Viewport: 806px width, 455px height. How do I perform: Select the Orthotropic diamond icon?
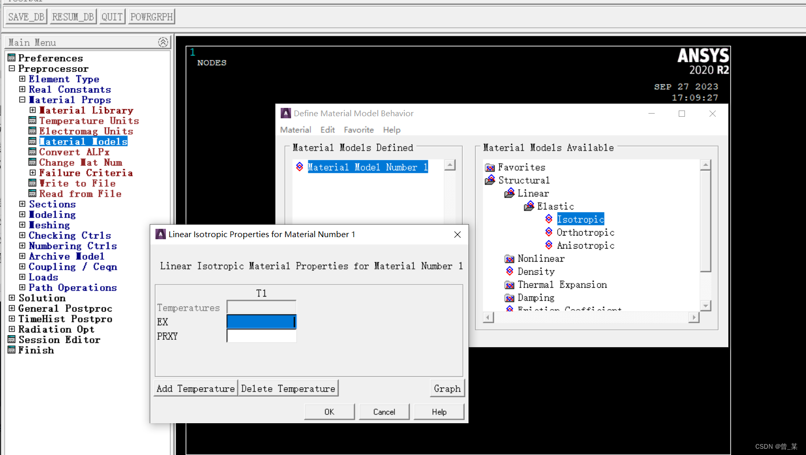click(x=549, y=232)
